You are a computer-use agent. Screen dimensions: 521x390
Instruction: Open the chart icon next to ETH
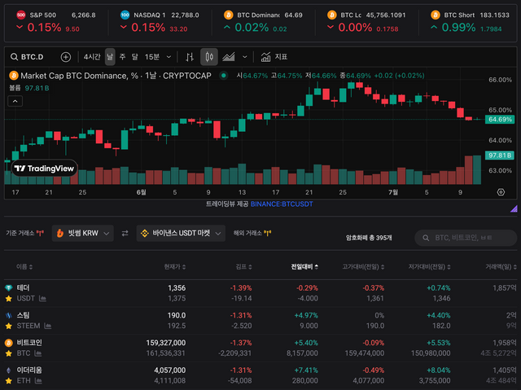38,381
